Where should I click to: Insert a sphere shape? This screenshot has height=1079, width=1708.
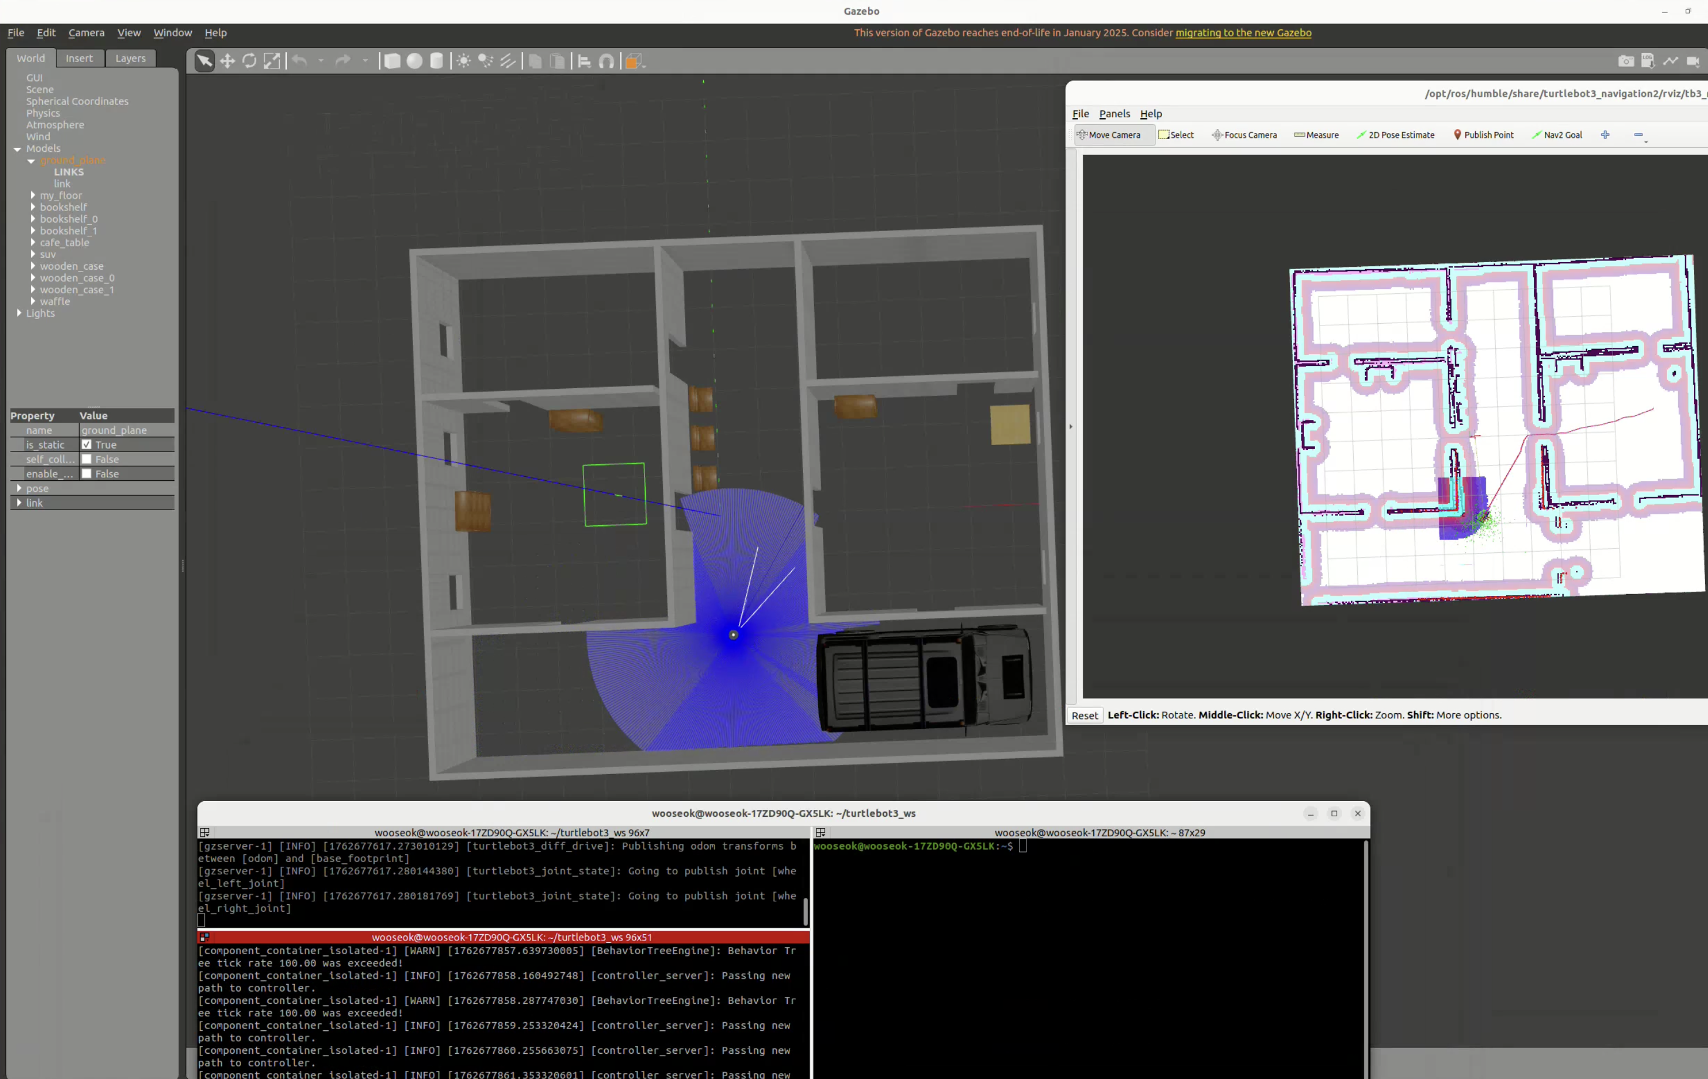click(x=414, y=61)
